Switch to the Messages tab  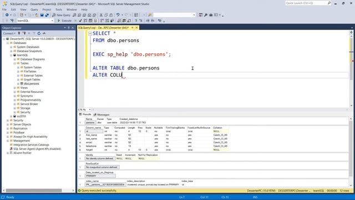pyautogui.click(x=102, y=115)
